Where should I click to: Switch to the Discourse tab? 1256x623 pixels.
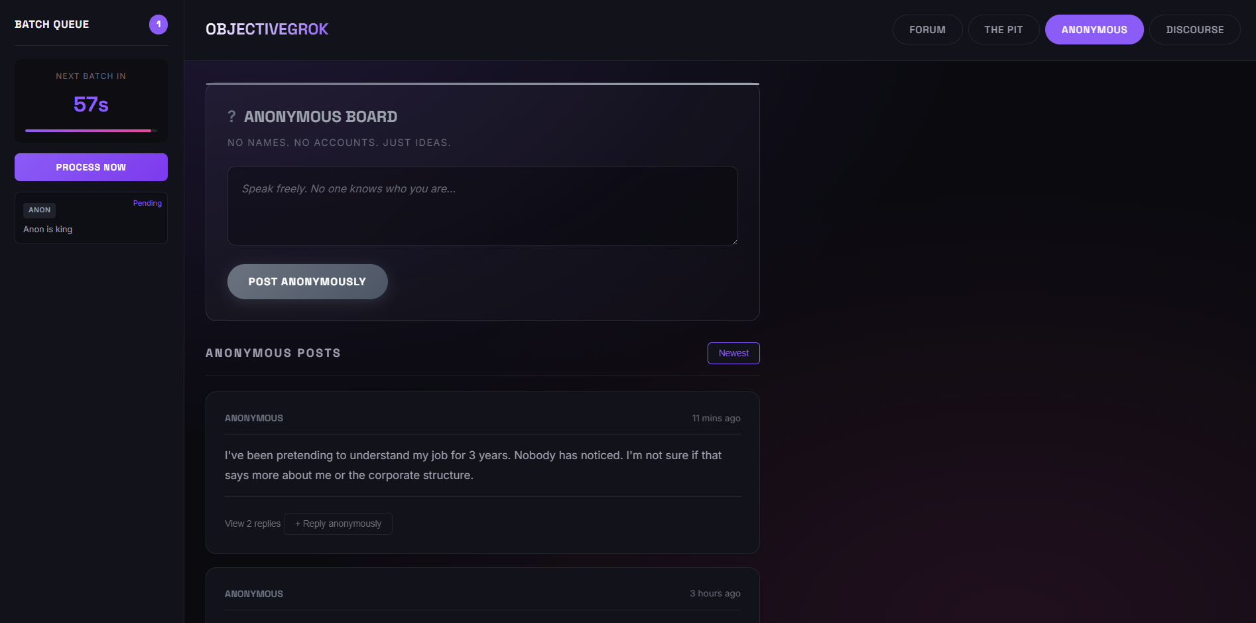point(1194,29)
